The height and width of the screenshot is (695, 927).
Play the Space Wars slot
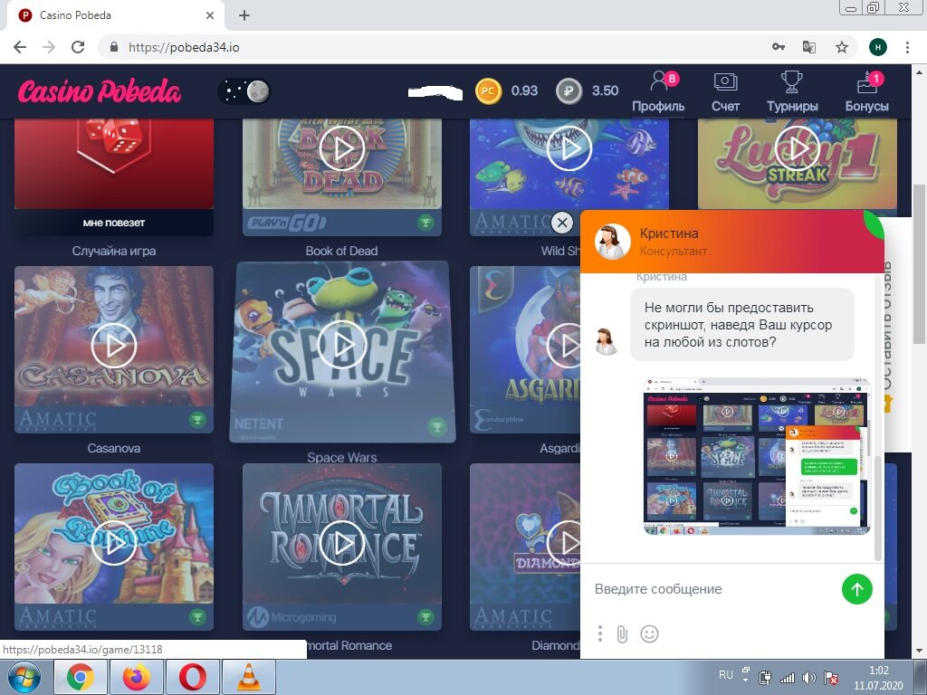(341, 344)
